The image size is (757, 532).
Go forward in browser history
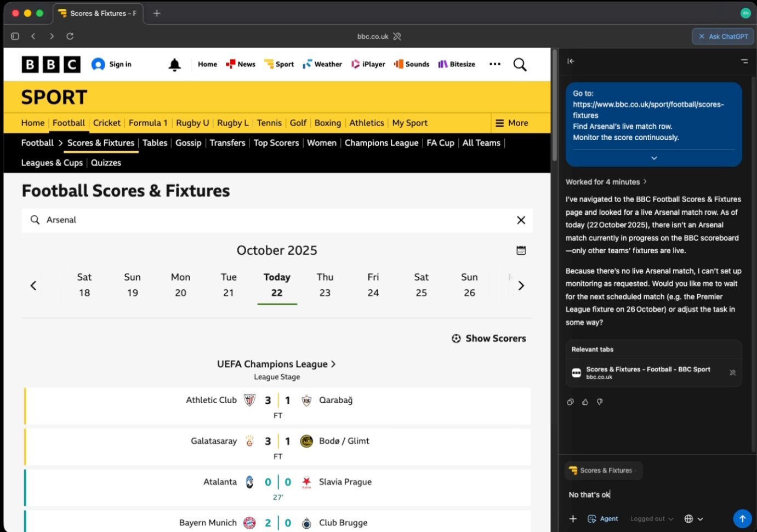click(x=52, y=36)
